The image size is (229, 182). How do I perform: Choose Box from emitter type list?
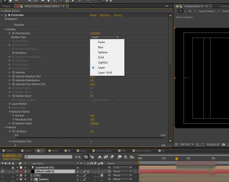tap(100, 47)
